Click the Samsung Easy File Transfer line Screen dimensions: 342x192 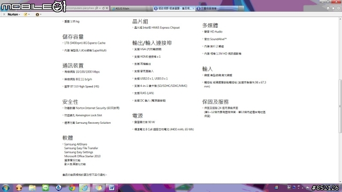click(x=81, y=148)
